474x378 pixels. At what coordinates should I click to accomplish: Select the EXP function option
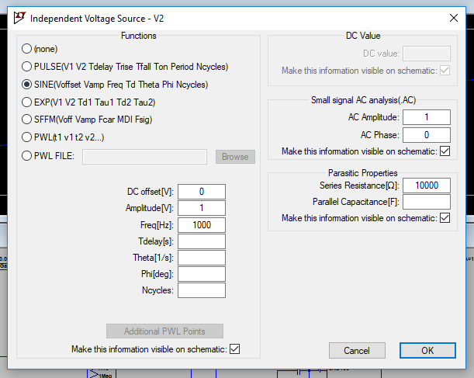pyautogui.click(x=27, y=102)
